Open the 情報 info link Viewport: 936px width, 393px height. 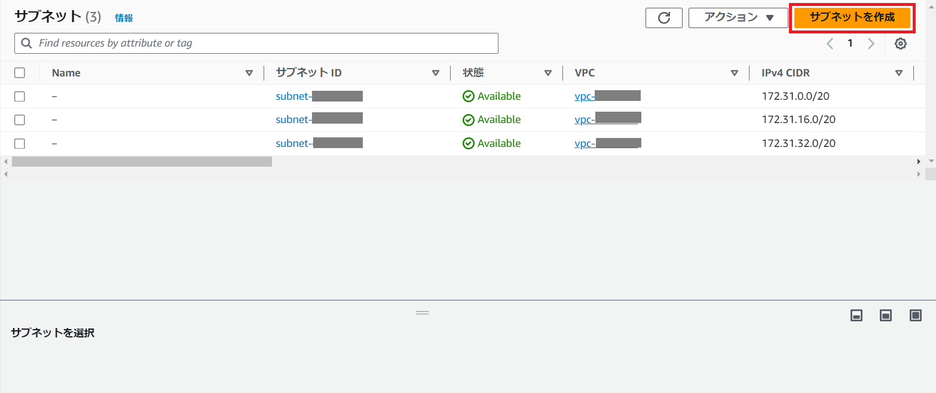(124, 18)
